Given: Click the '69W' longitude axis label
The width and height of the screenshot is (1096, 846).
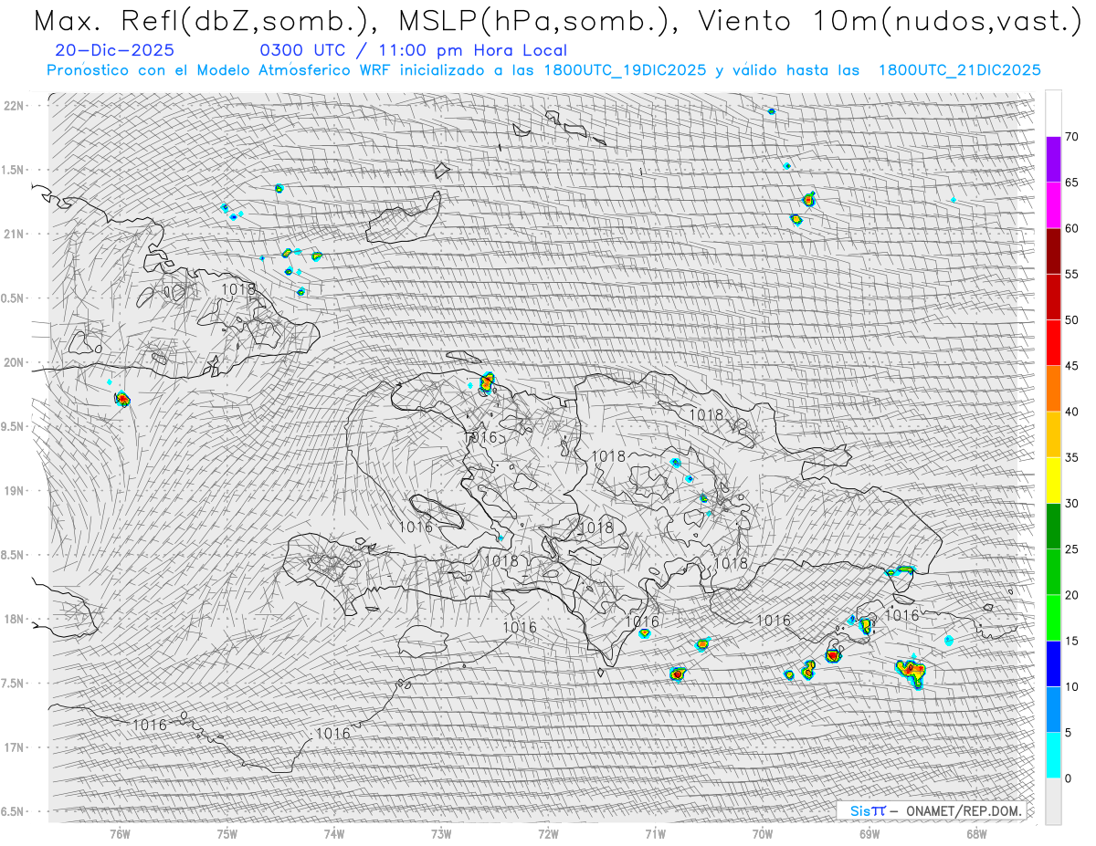Looking at the screenshot, I should (x=869, y=833).
